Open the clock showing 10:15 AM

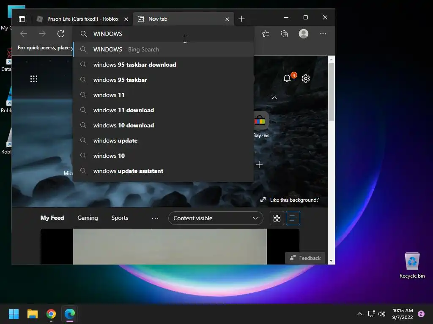coord(403,314)
